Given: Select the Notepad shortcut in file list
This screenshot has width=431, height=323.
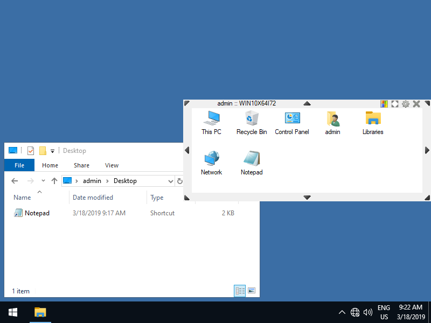Looking at the screenshot, I should pos(37,213).
